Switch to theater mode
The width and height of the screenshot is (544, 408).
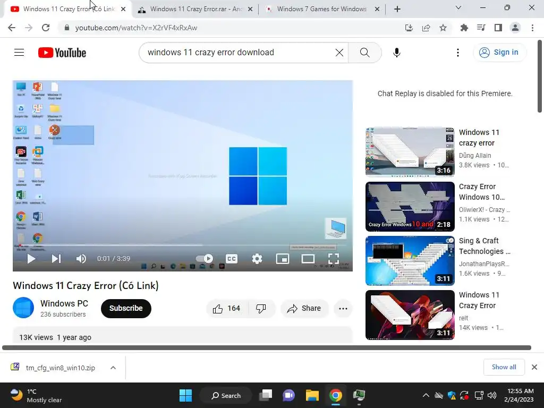[308, 259]
